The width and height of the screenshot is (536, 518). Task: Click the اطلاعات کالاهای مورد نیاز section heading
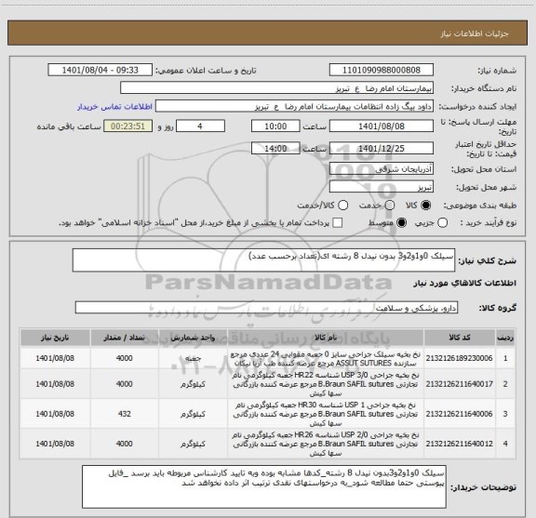tap(465, 284)
